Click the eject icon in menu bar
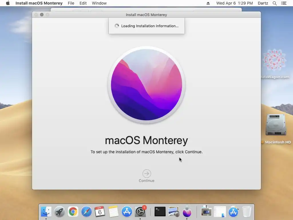Viewport: 293px width, 220px height. tap(208, 3)
